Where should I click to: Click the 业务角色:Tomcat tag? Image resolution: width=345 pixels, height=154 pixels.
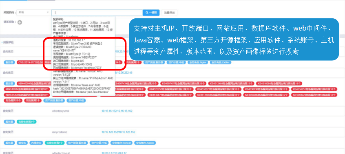tap(121, 143)
